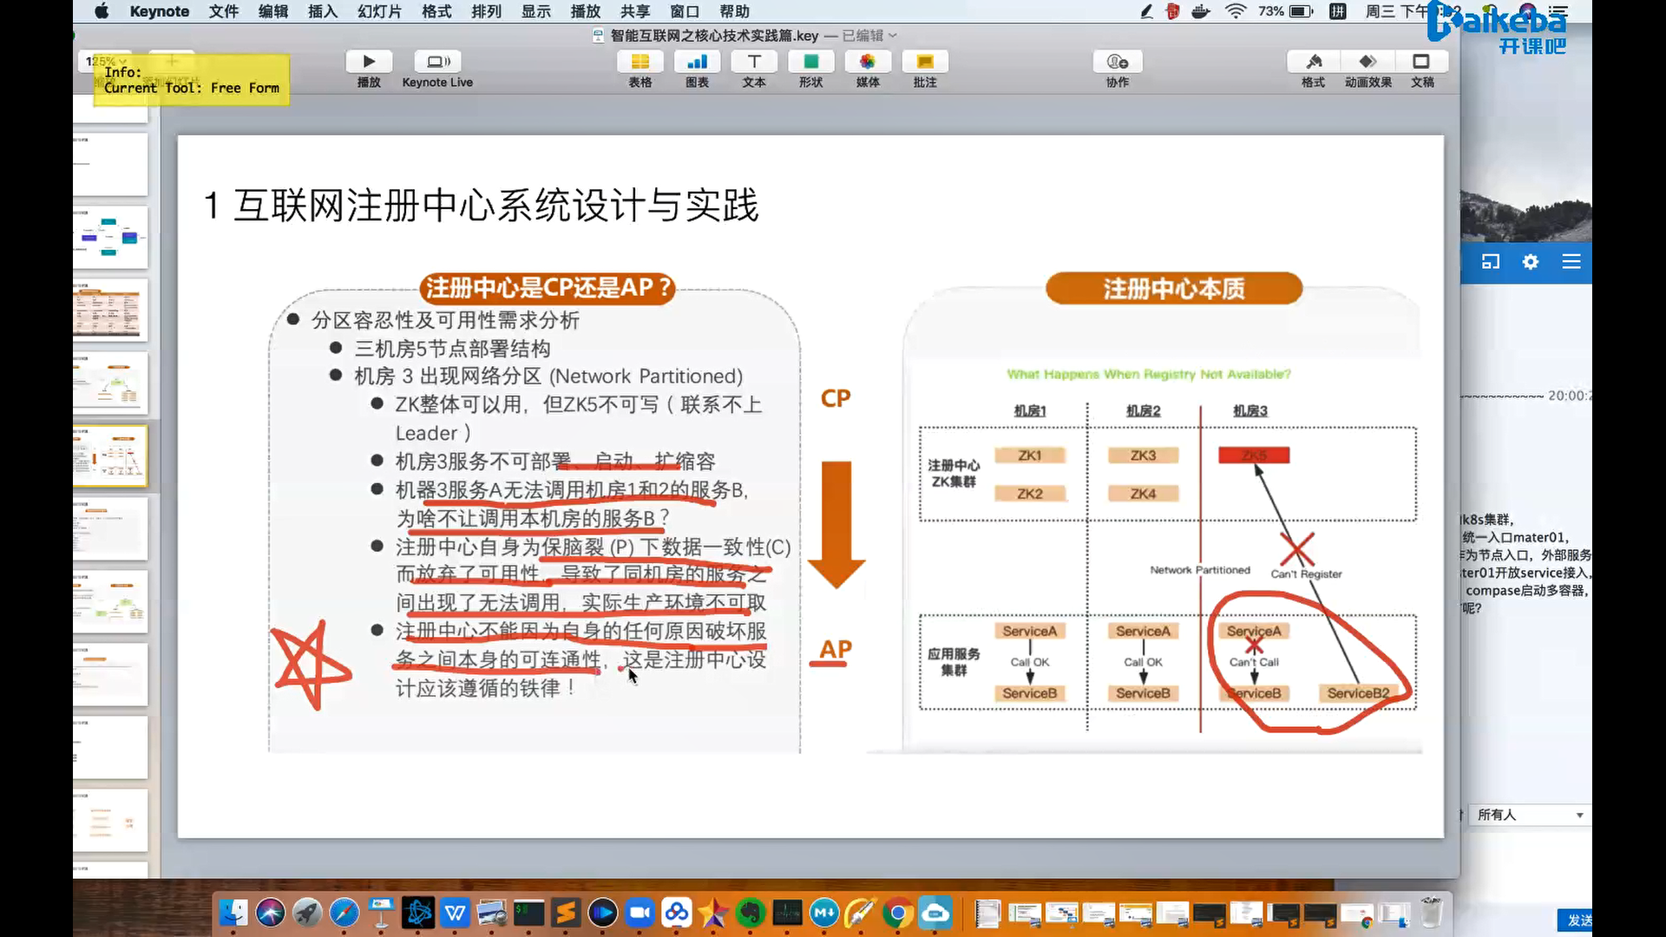The width and height of the screenshot is (1666, 937).
Task: Open the 媒体 media browser
Action: (x=868, y=62)
